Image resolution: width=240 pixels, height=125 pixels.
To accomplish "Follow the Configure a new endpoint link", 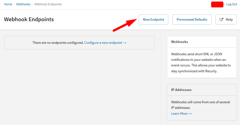I will click(x=105, y=43).
